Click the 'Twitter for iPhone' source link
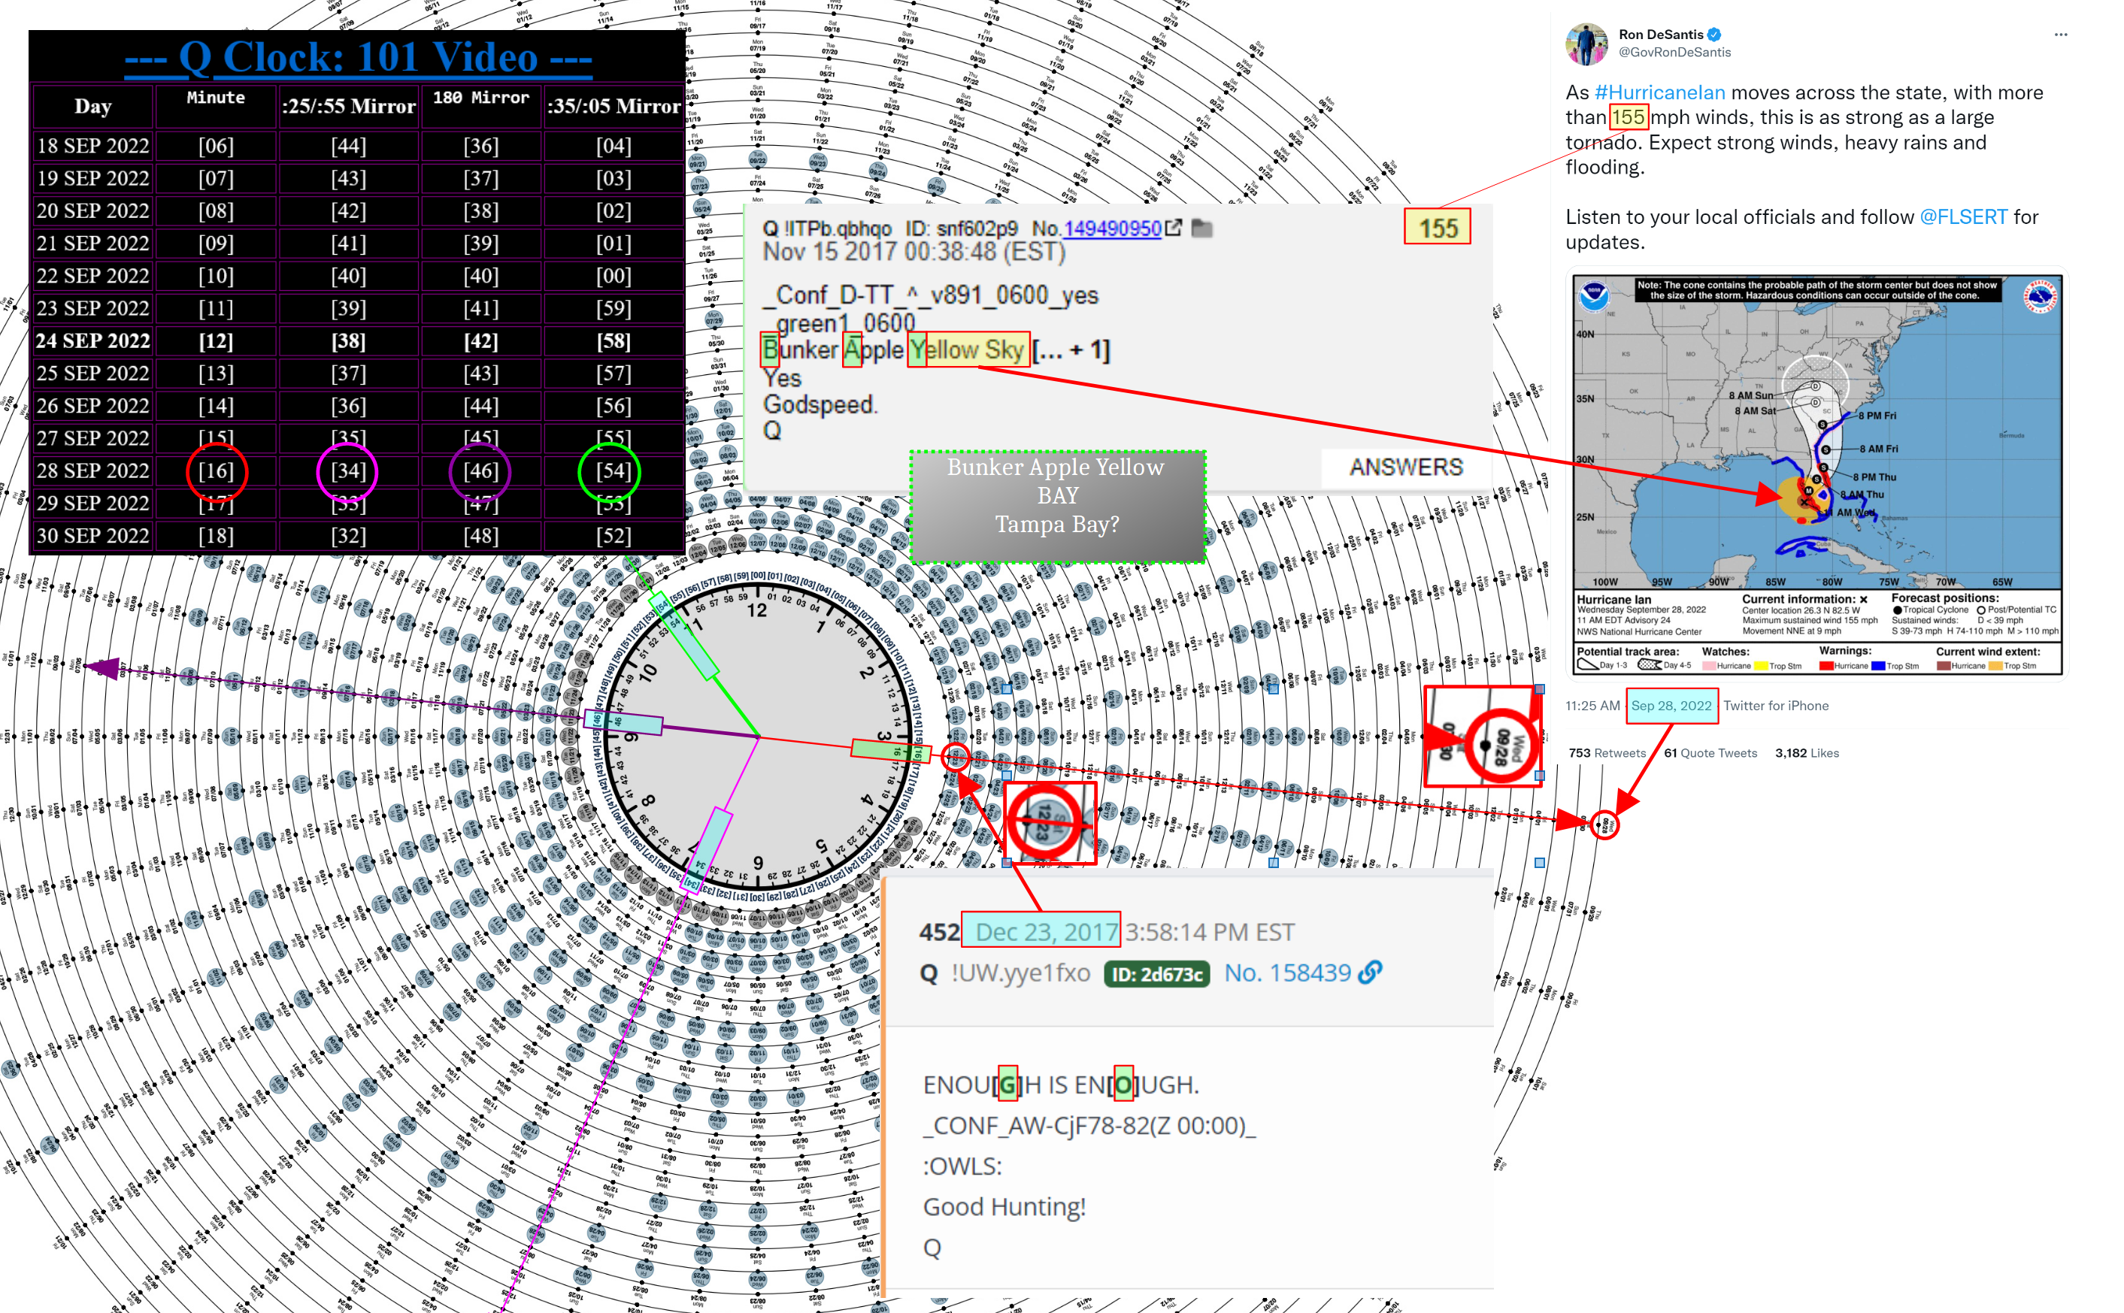The width and height of the screenshot is (2124, 1313). click(x=1776, y=706)
